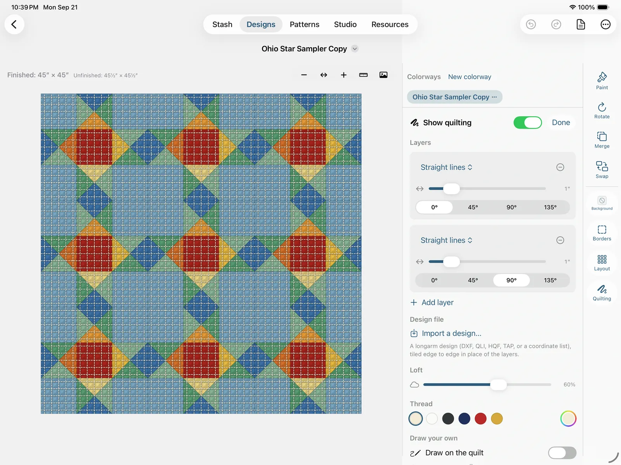Click New colorway link

coord(470,77)
